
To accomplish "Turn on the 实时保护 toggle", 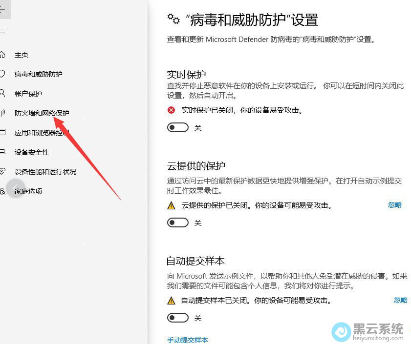I will click(178, 127).
